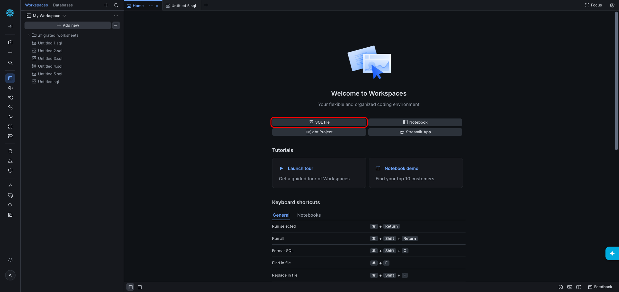619x292 pixels.
Task: Open the sidebar magnifier search icon
Action: tap(10, 63)
